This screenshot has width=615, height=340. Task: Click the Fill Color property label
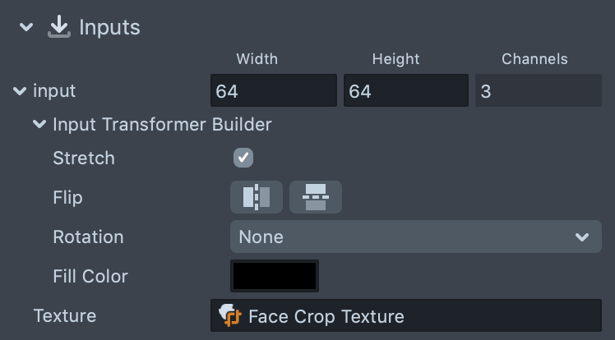[90, 276]
